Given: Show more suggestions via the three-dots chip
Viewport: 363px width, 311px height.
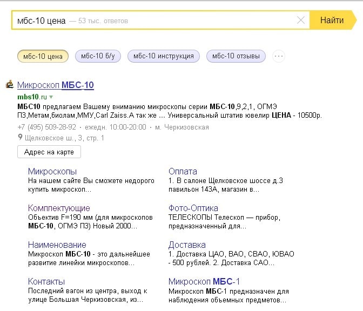Looking at the screenshot, I should 279,56.
